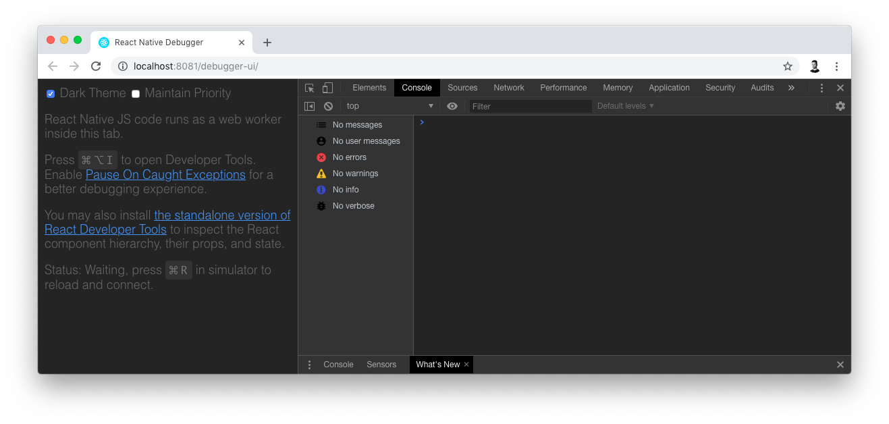Reload the page in the browser toolbar
The height and width of the screenshot is (424, 889).
coord(96,66)
